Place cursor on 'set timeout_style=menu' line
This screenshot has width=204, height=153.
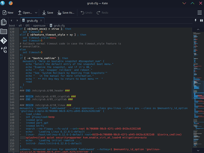[39, 38]
